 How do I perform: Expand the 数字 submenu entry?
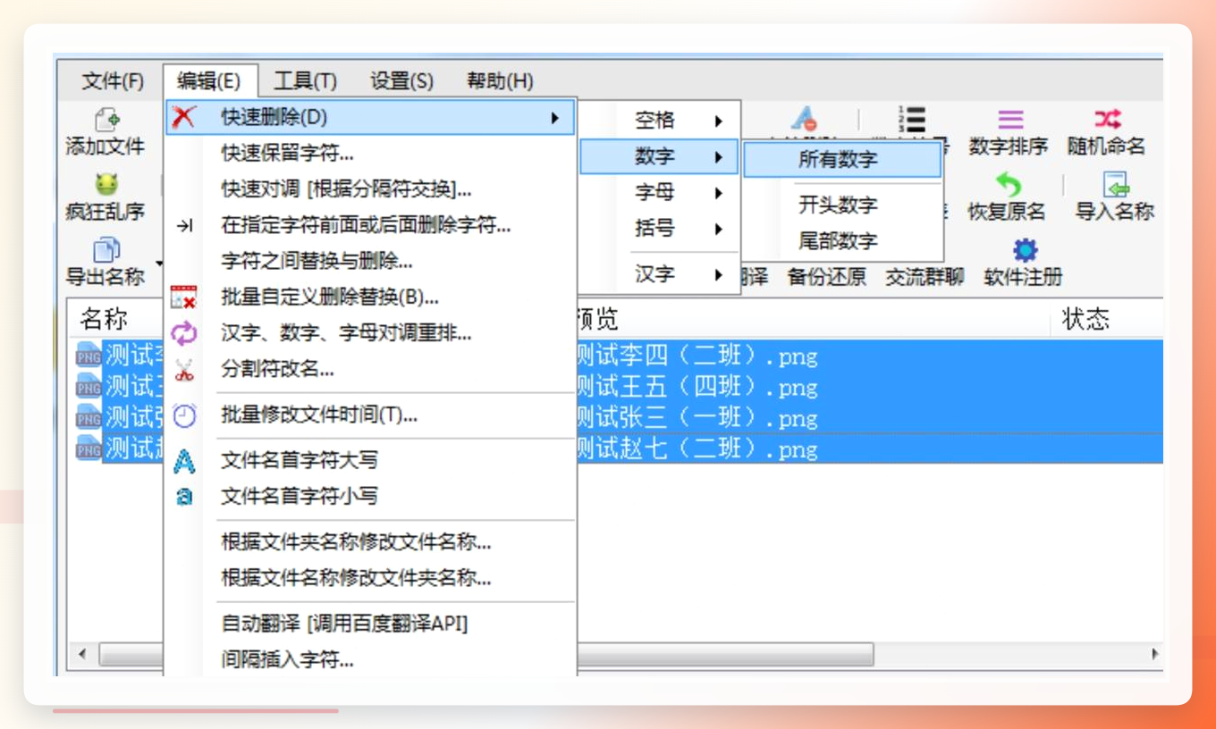(661, 156)
